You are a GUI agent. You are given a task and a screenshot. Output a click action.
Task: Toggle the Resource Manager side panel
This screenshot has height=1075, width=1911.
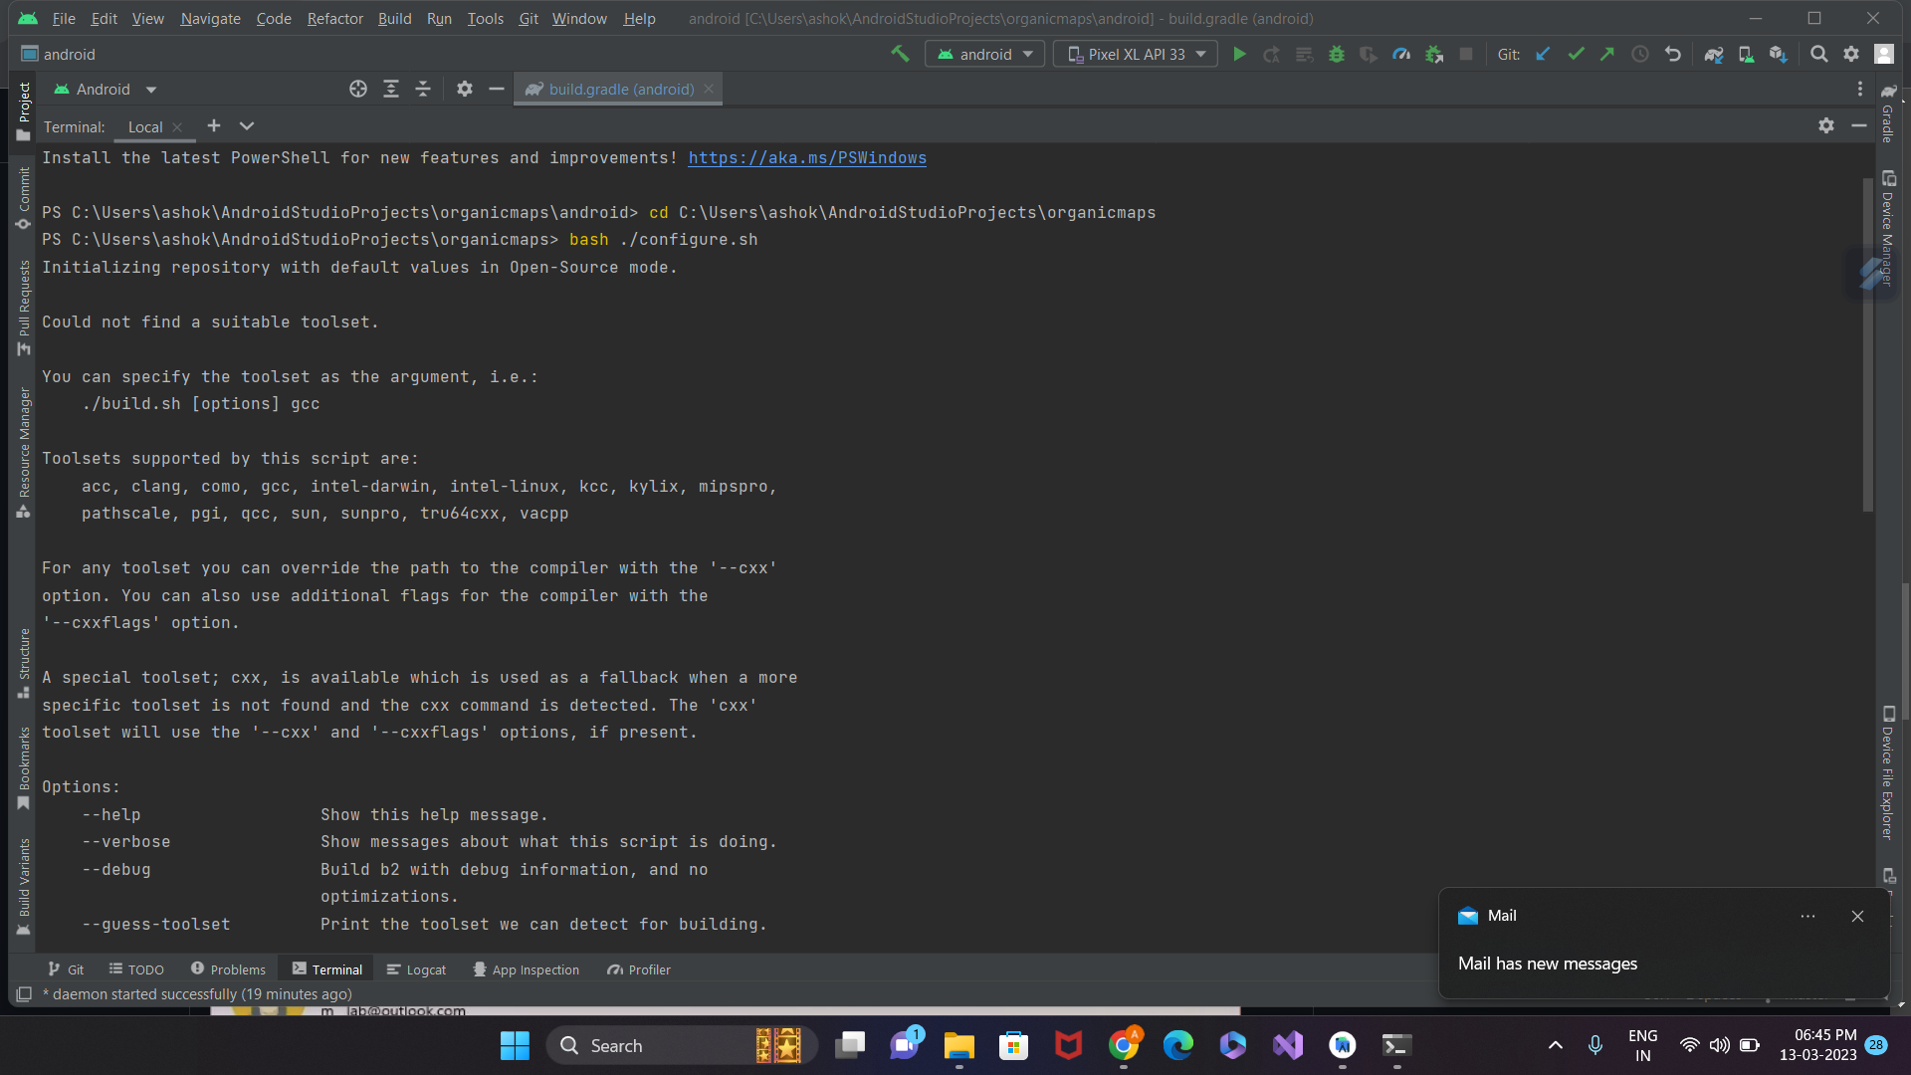tap(24, 453)
